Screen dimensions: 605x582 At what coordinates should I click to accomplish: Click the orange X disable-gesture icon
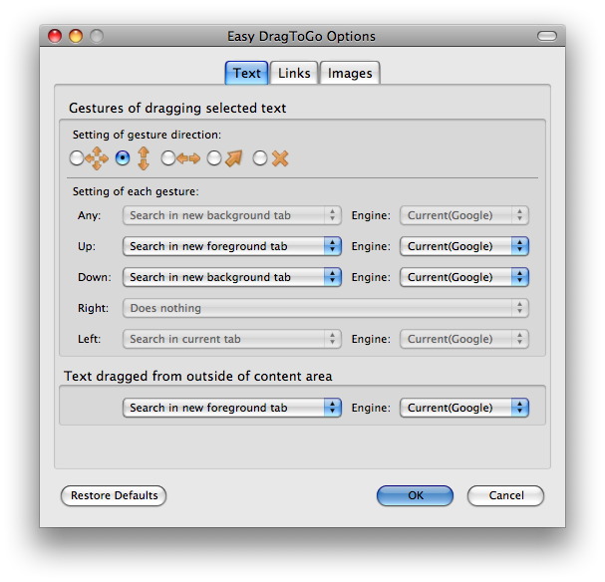[x=280, y=158]
